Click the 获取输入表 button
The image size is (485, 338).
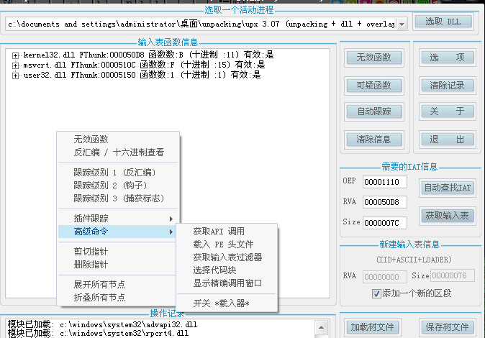click(448, 215)
